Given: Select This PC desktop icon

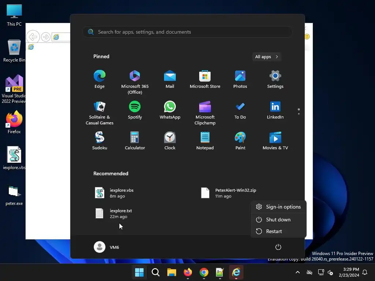Looking at the screenshot, I should tap(14, 15).
